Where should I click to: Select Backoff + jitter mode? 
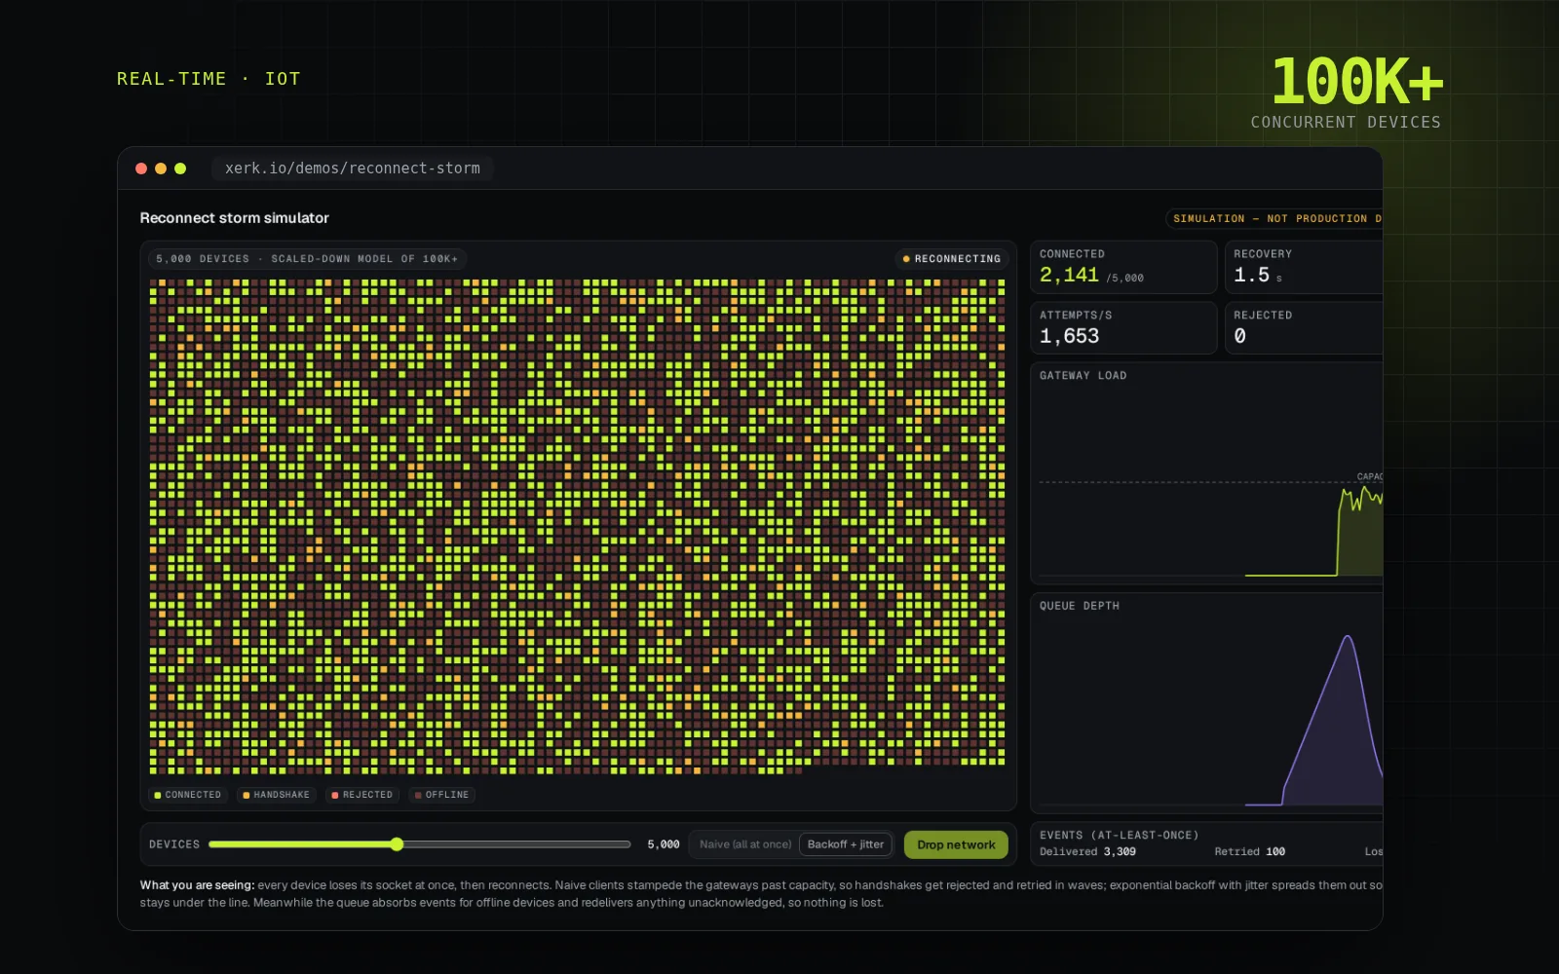point(846,844)
